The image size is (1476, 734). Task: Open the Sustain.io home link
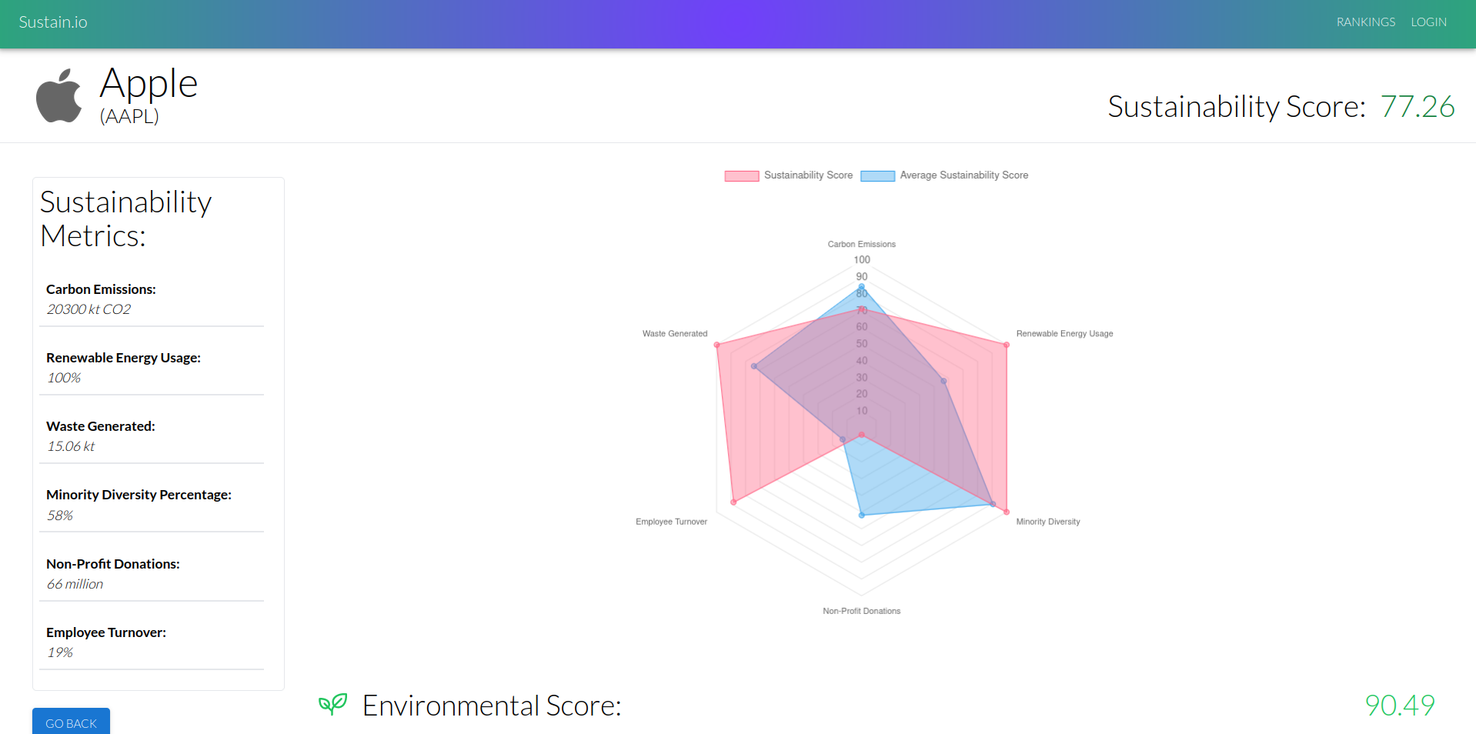coord(53,22)
